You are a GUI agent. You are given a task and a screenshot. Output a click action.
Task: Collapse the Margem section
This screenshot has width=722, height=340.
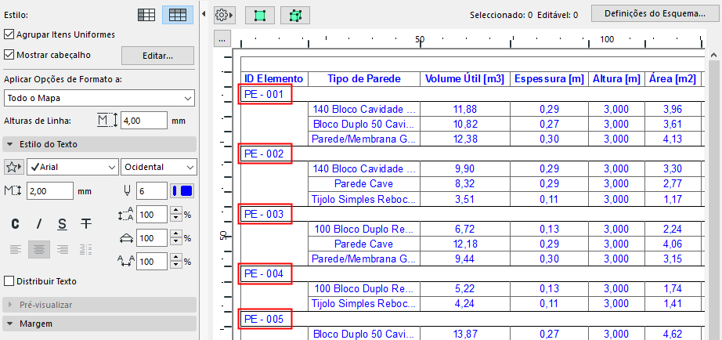click(99, 324)
